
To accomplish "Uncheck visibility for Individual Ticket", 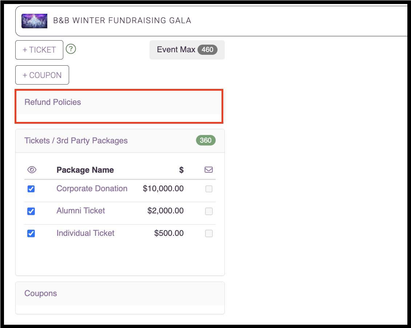I will (x=31, y=233).
